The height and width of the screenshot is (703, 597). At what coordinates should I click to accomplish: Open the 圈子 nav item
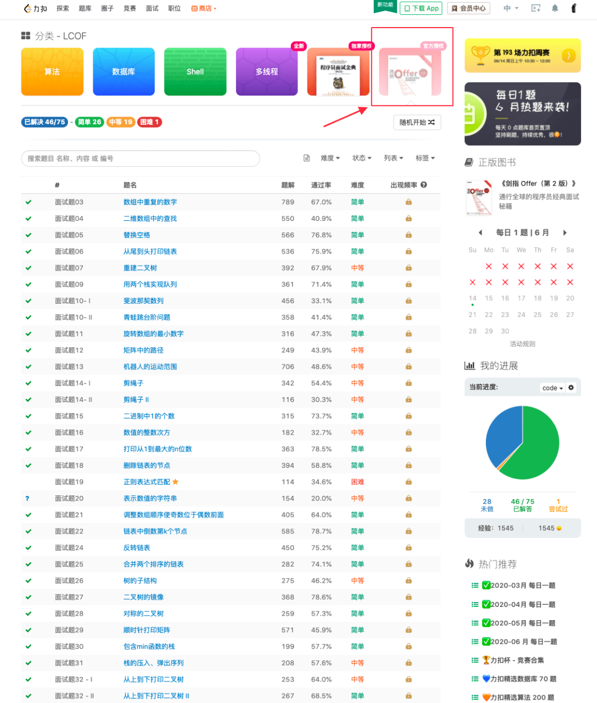[x=107, y=8]
